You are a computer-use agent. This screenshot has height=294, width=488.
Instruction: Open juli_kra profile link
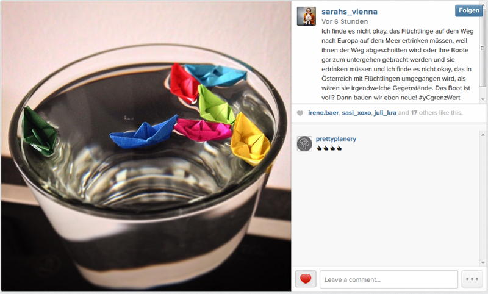(x=385, y=113)
